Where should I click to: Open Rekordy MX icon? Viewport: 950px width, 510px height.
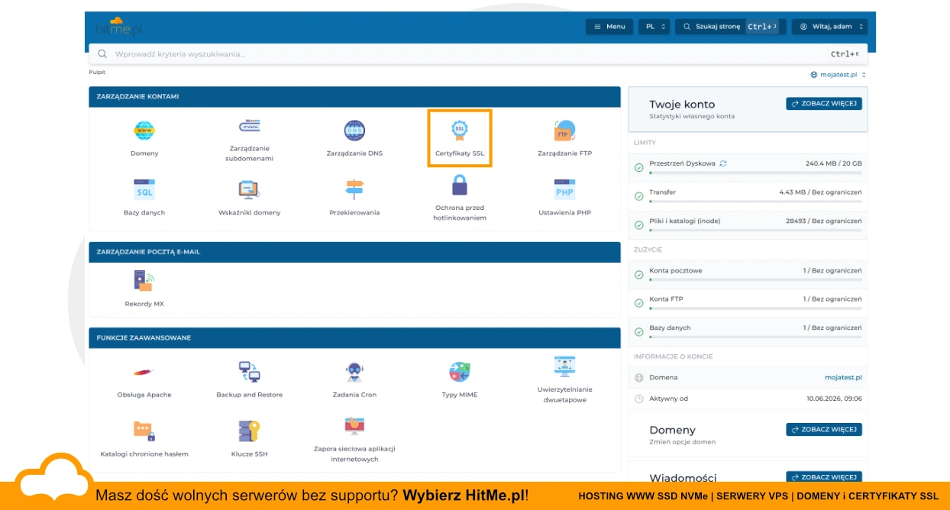[x=144, y=281]
